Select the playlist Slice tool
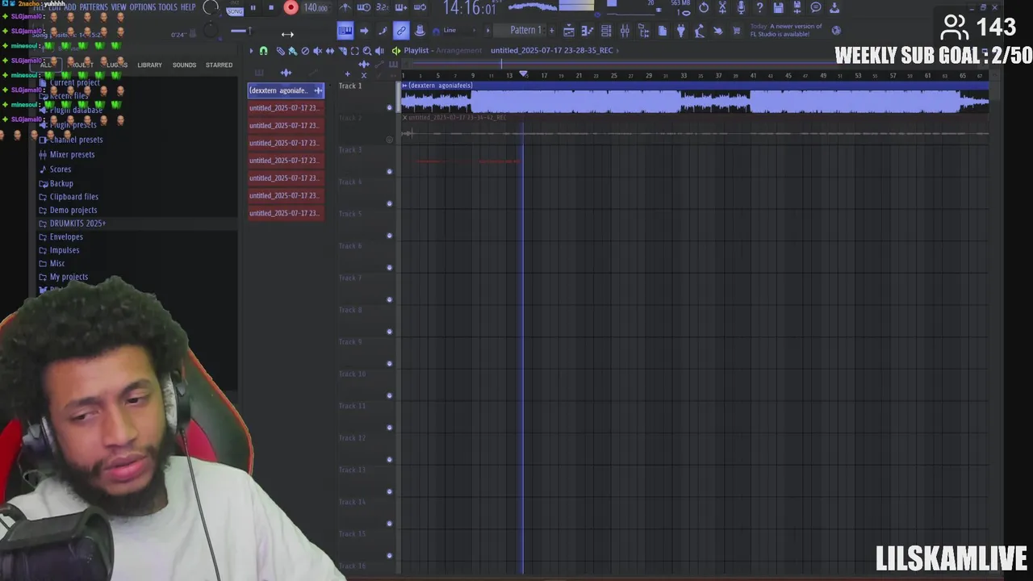 click(x=343, y=51)
